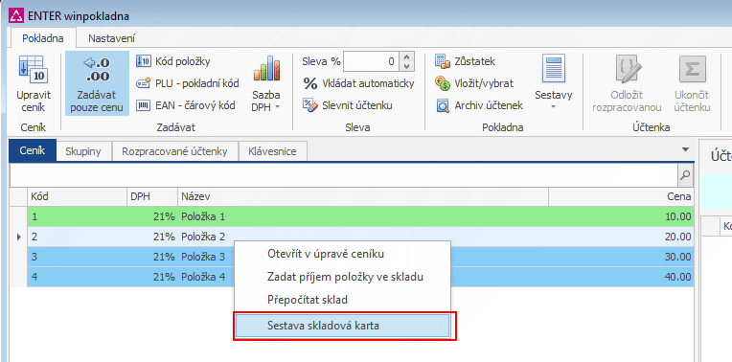Toggle Vkládat automaticky discount option
The image size is (732, 362).
point(358,83)
